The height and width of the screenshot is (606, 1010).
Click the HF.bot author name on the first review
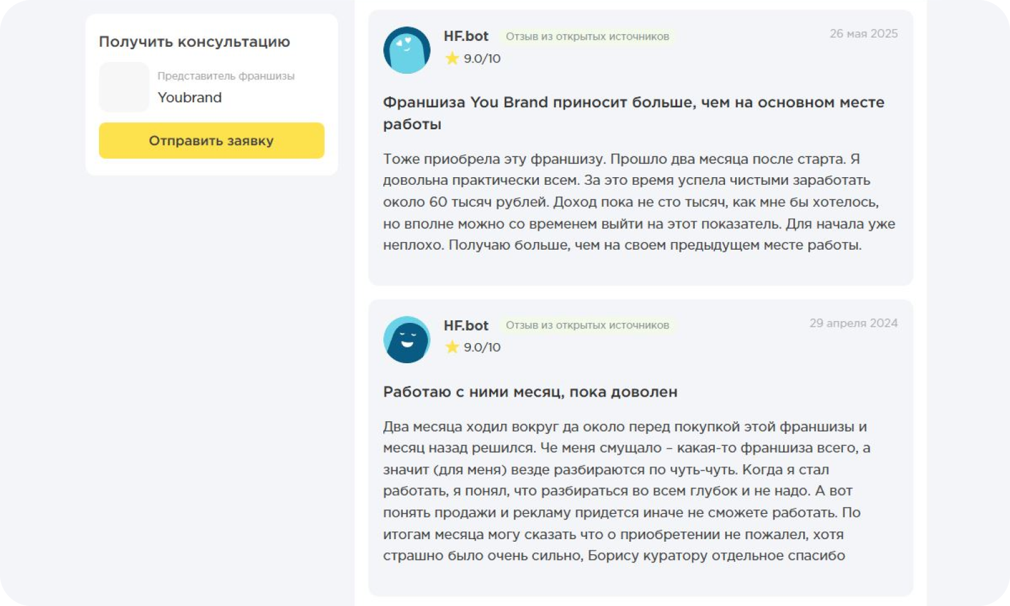466,36
